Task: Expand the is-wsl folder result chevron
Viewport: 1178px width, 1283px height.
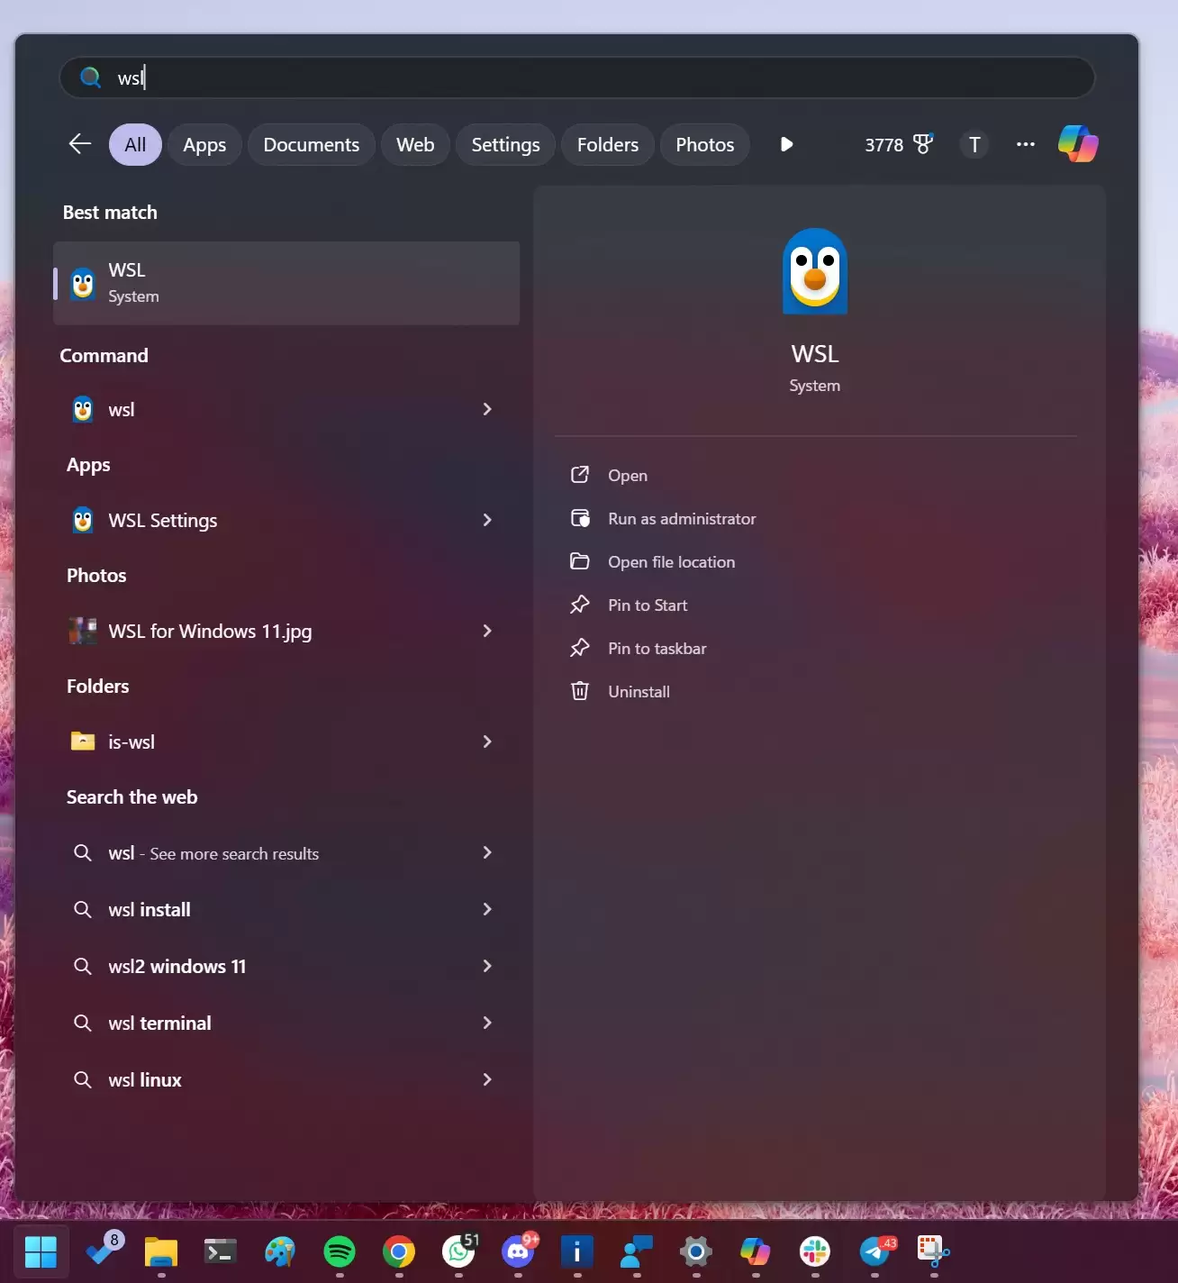Action: click(x=487, y=742)
